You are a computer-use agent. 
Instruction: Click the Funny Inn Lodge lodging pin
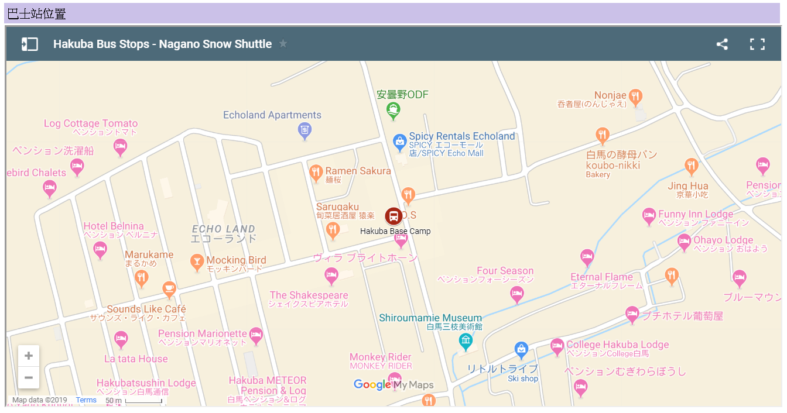649,216
